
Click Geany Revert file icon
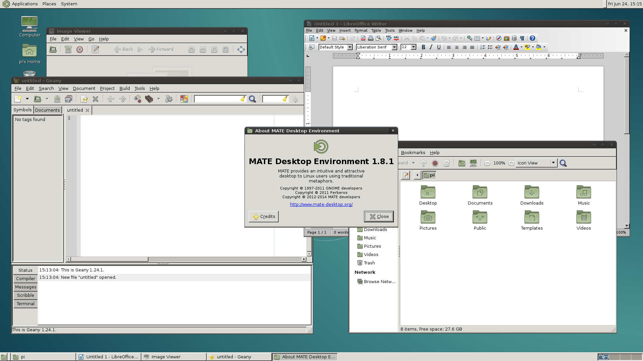(84, 99)
